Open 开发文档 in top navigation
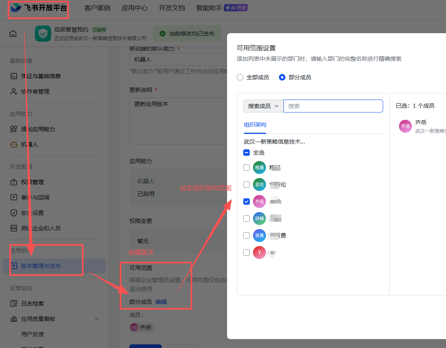Image resolution: width=446 pixels, height=348 pixels. point(172,8)
